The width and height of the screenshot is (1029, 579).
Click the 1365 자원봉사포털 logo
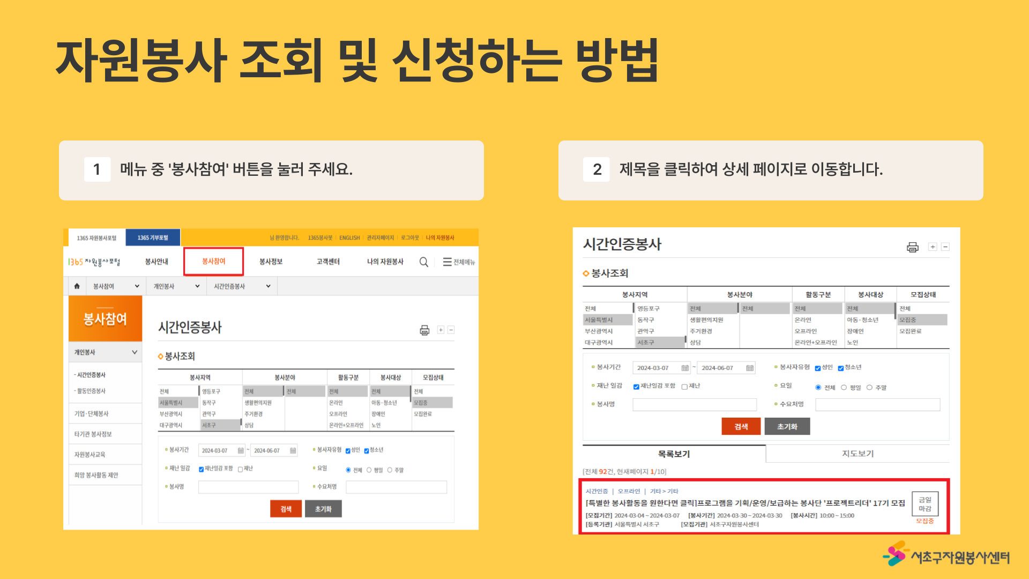[94, 262]
